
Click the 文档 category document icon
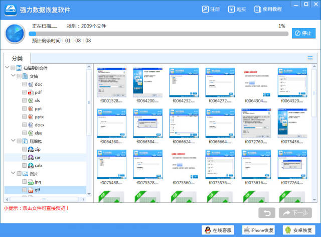pos(25,76)
